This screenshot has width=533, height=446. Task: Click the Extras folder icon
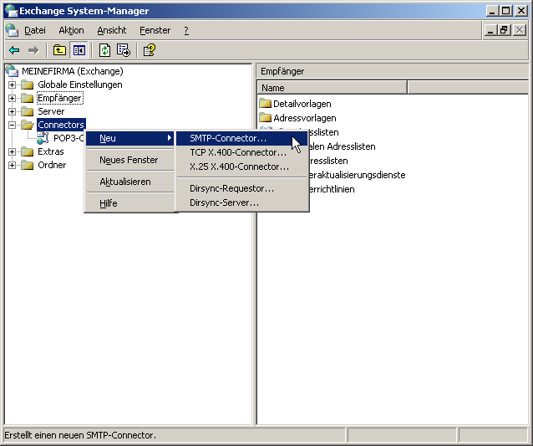[x=28, y=151]
